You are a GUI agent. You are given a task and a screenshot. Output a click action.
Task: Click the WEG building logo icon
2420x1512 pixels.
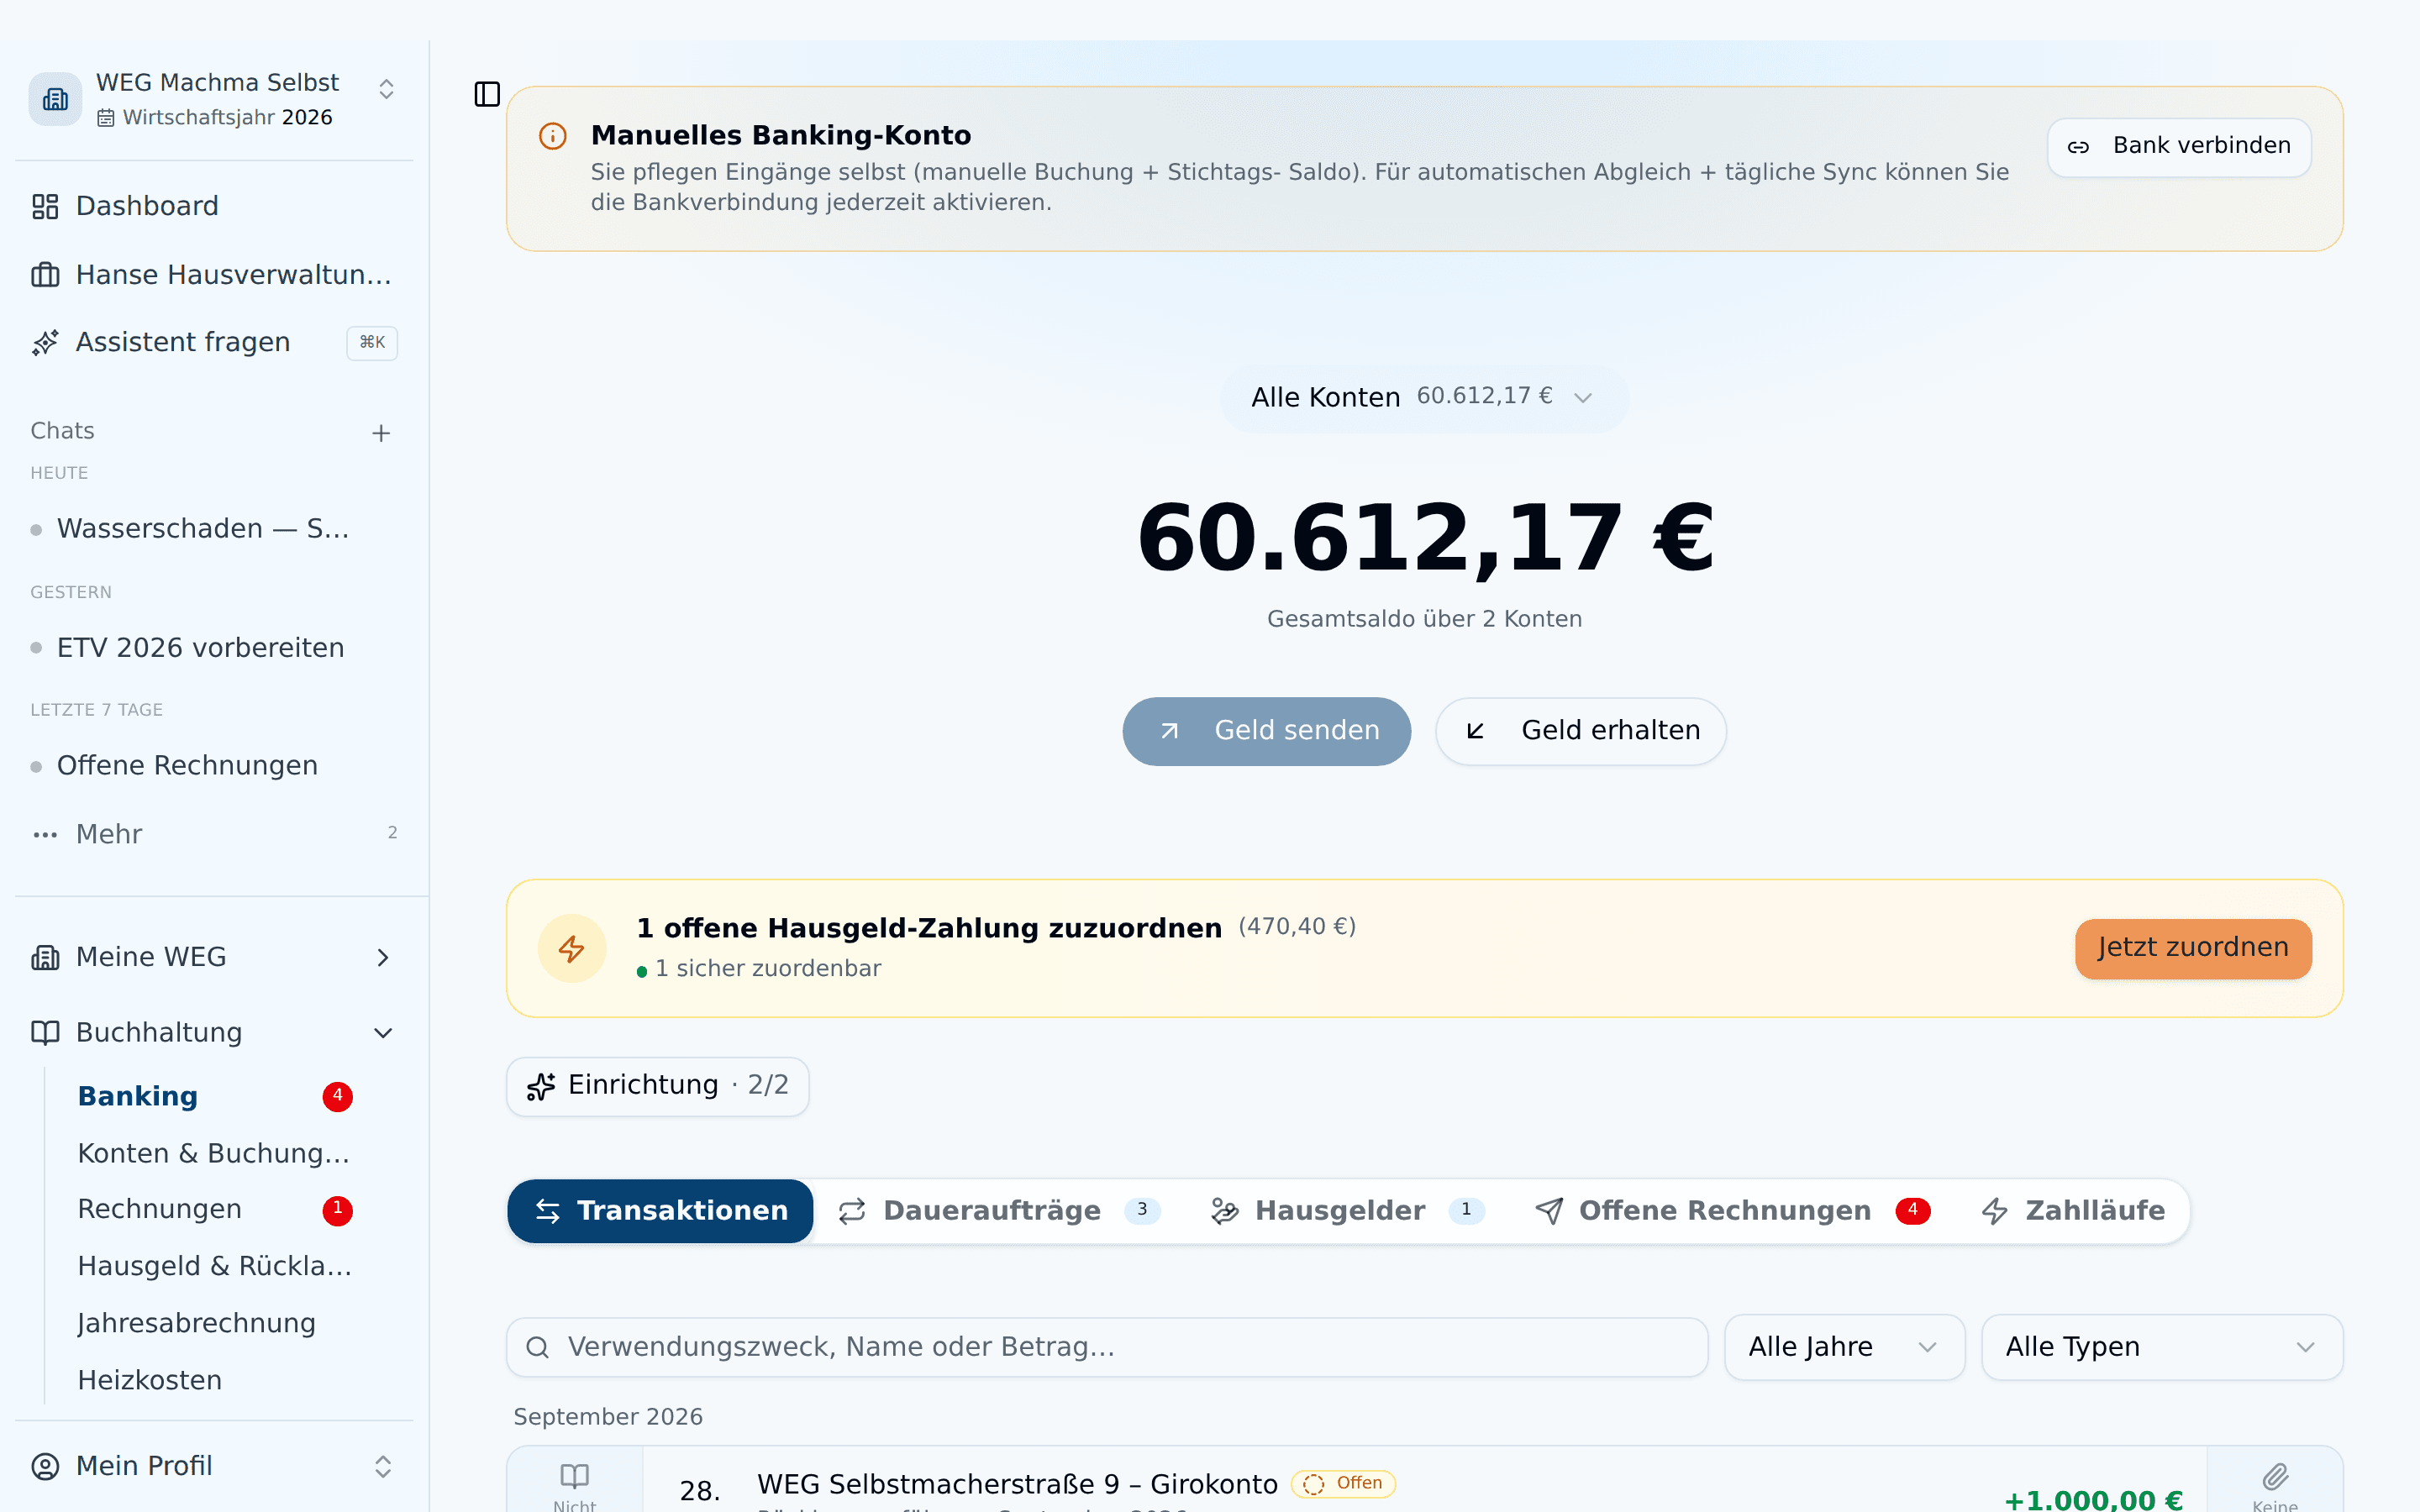coord(55,99)
